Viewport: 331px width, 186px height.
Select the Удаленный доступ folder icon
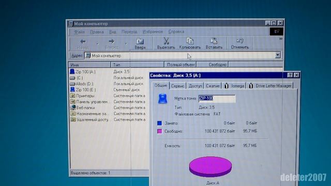tap(73, 119)
